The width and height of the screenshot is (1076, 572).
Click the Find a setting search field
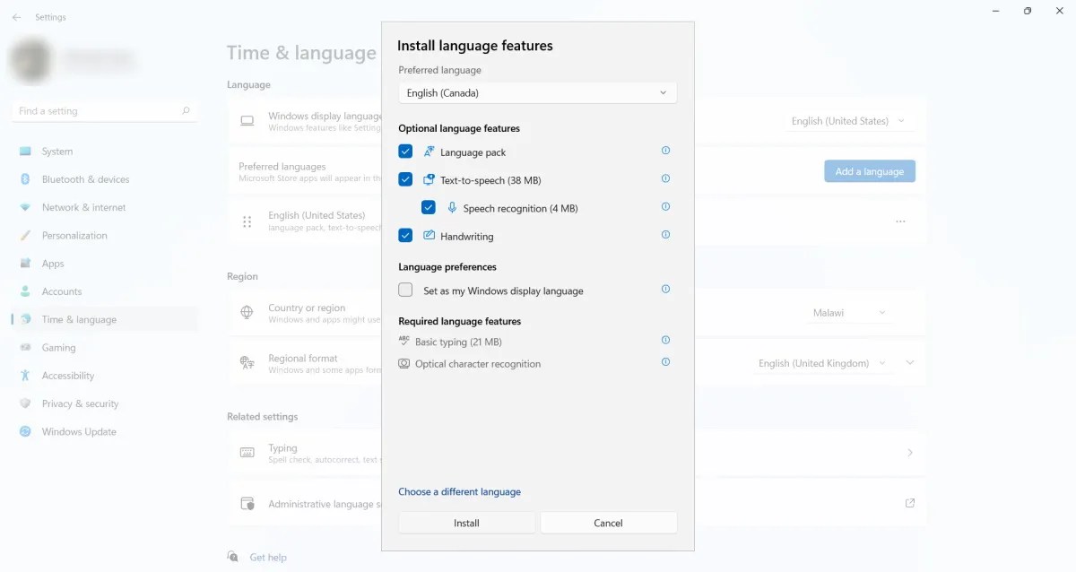(x=99, y=110)
